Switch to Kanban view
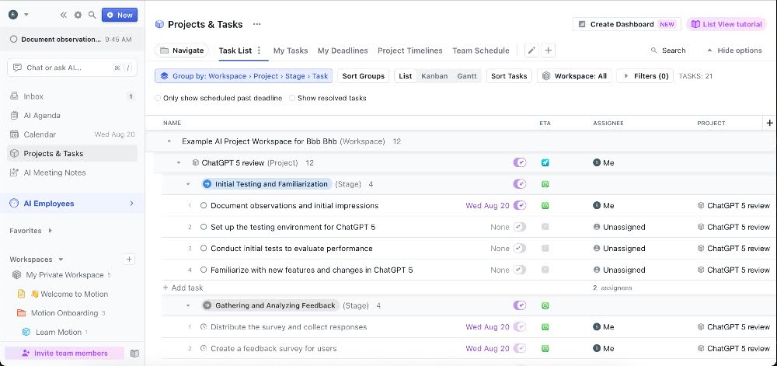Viewport: 777px width, 366px height. 434,76
